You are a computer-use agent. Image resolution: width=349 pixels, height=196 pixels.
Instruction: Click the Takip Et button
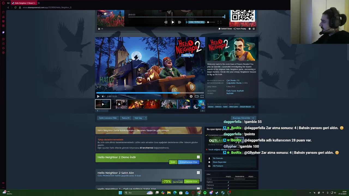[x=126, y=118]
